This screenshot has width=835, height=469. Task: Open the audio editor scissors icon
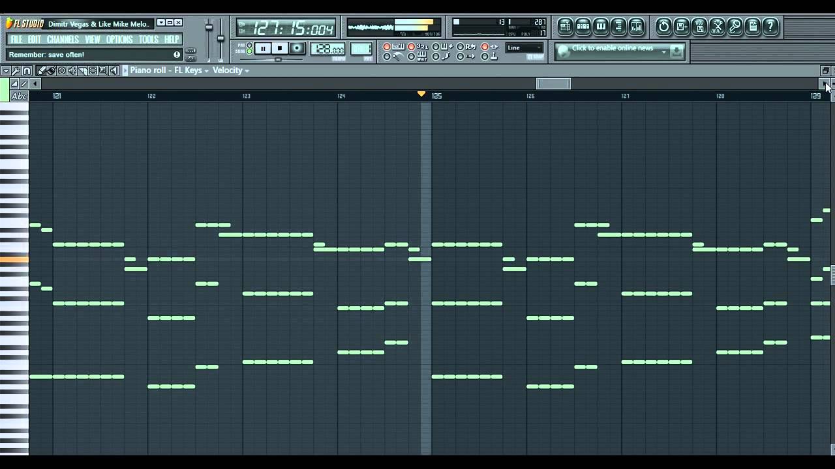(x=717, y=27)
